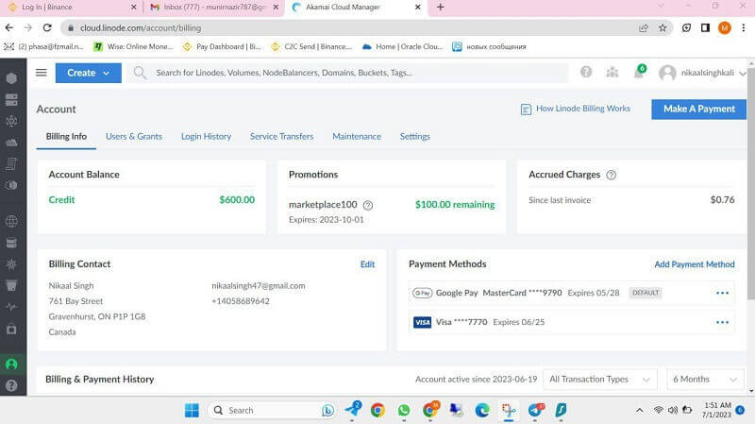Screen dimensions: 755x424
Task: Click the Linode search input field
Action: click(x=359, y=73)
